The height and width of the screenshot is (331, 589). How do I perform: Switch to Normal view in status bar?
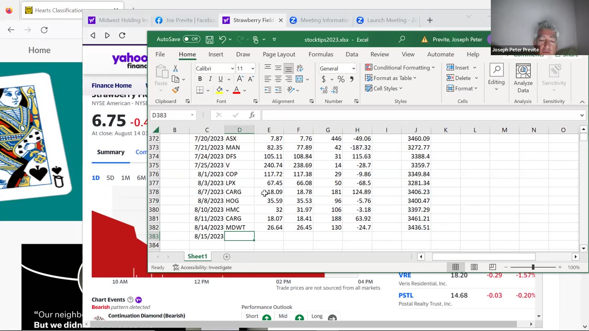click(456, 267)
